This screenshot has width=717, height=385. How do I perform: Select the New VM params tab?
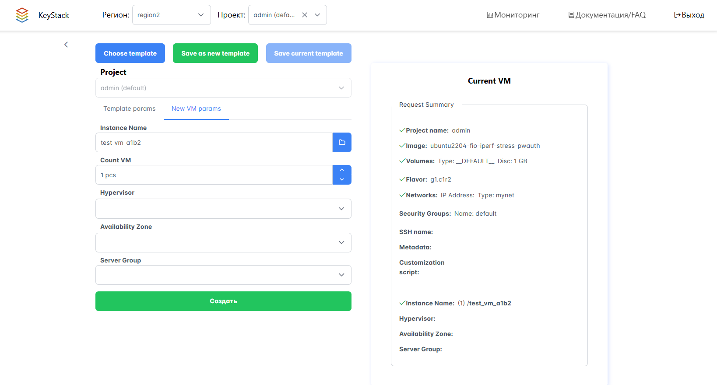(196, 108)
